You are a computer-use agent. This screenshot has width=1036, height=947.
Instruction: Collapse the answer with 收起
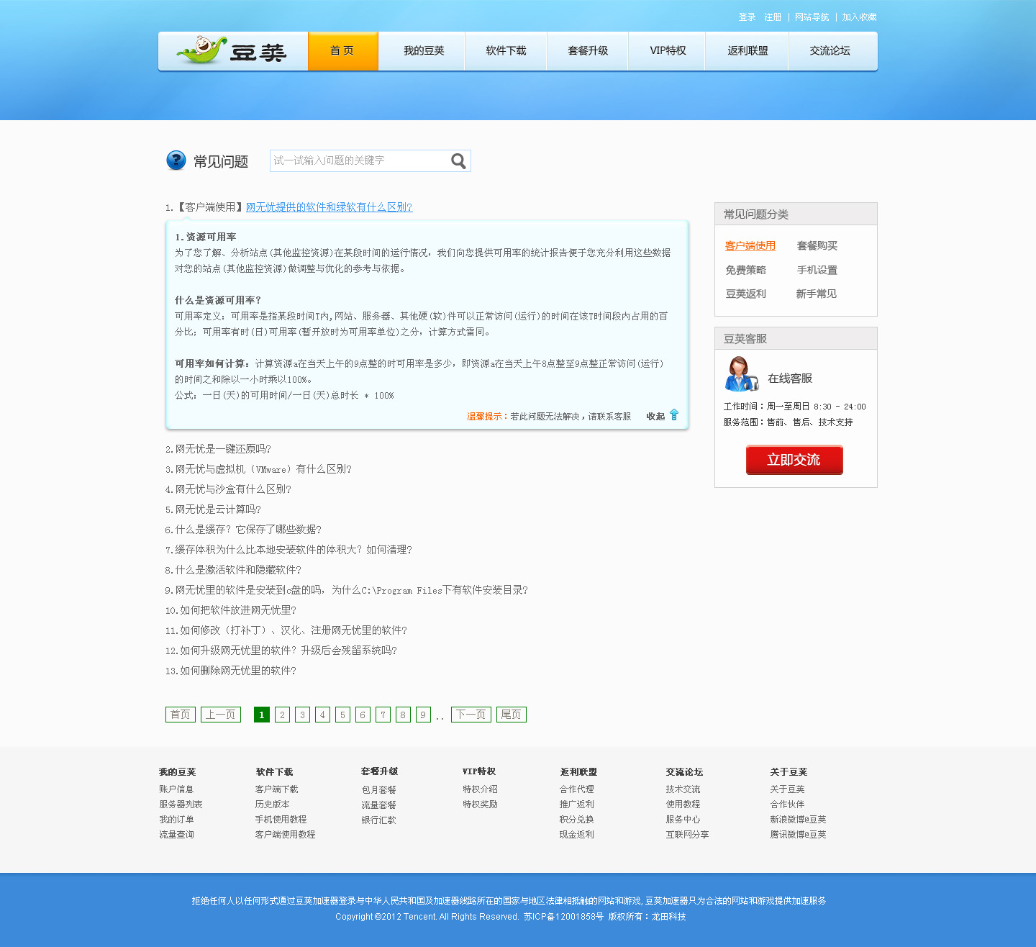pos(655,417)
